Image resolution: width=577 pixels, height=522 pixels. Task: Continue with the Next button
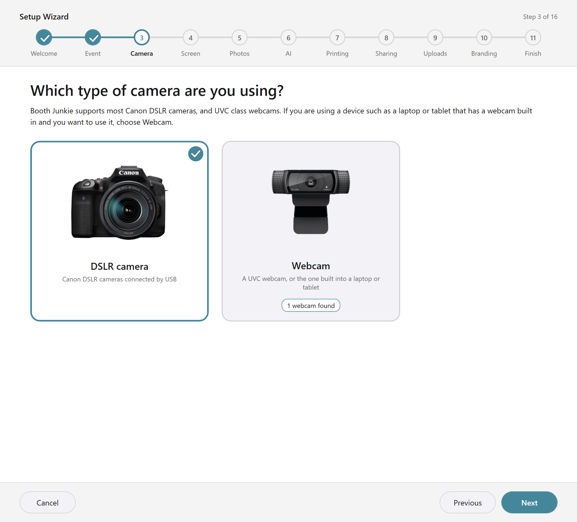(x=529, y=503)
